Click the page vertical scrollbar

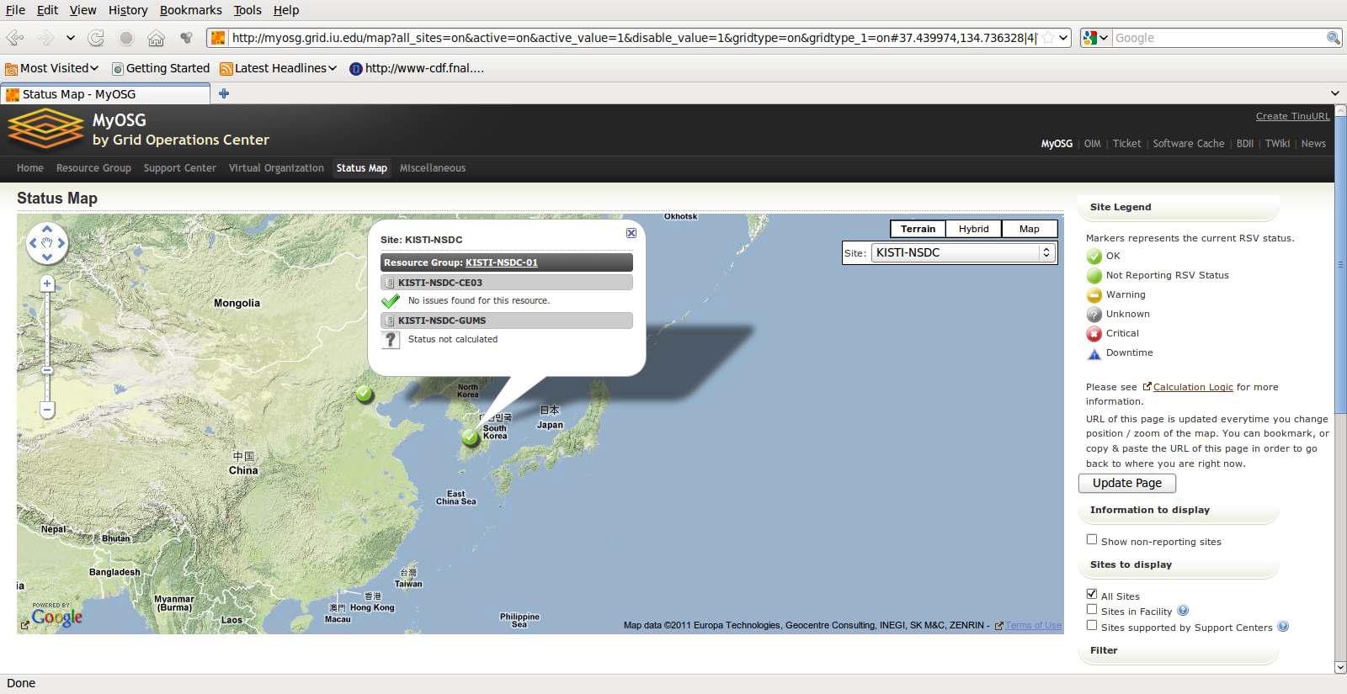point(1340,264)
